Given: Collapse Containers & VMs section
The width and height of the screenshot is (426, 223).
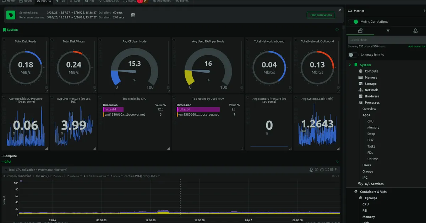Looking at the screenshot, I should pos(373,192).
